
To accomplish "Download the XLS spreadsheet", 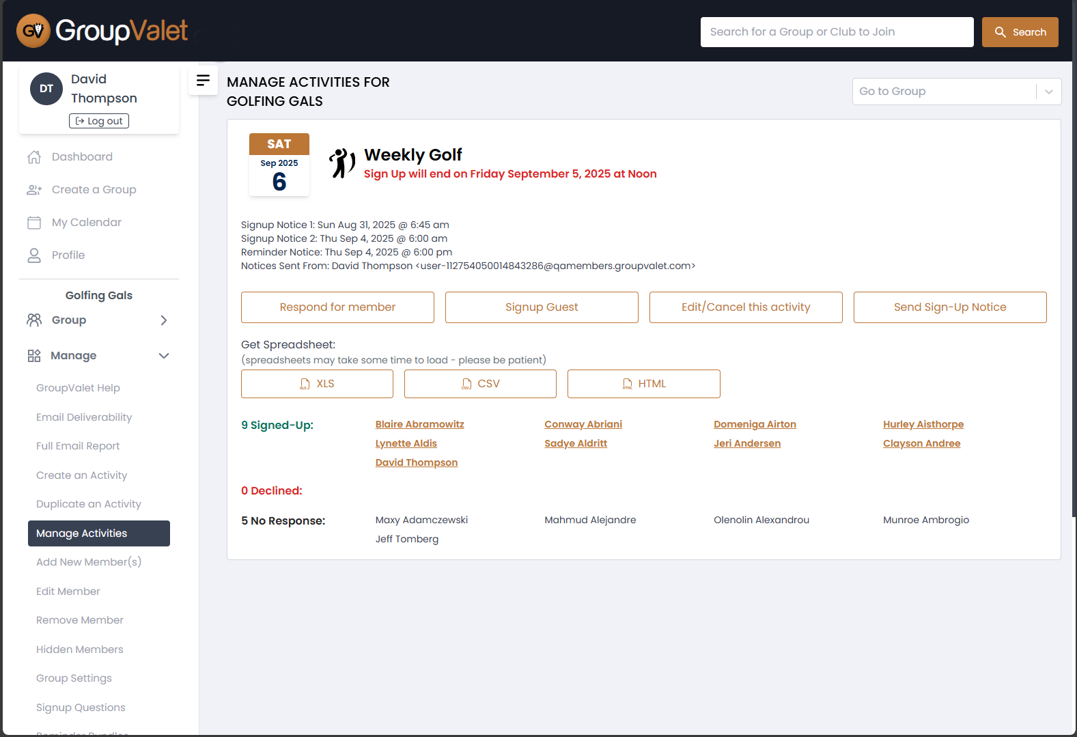I will pos(317,384).
